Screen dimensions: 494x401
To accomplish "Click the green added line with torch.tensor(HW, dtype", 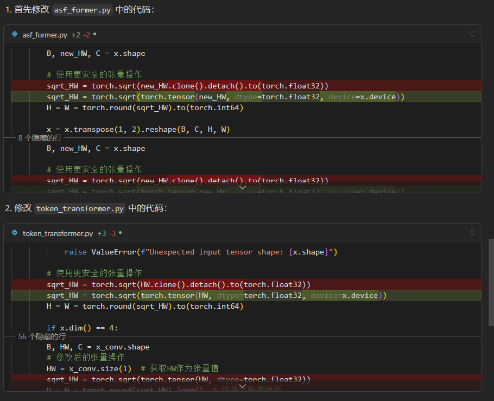I will point(246,296).
